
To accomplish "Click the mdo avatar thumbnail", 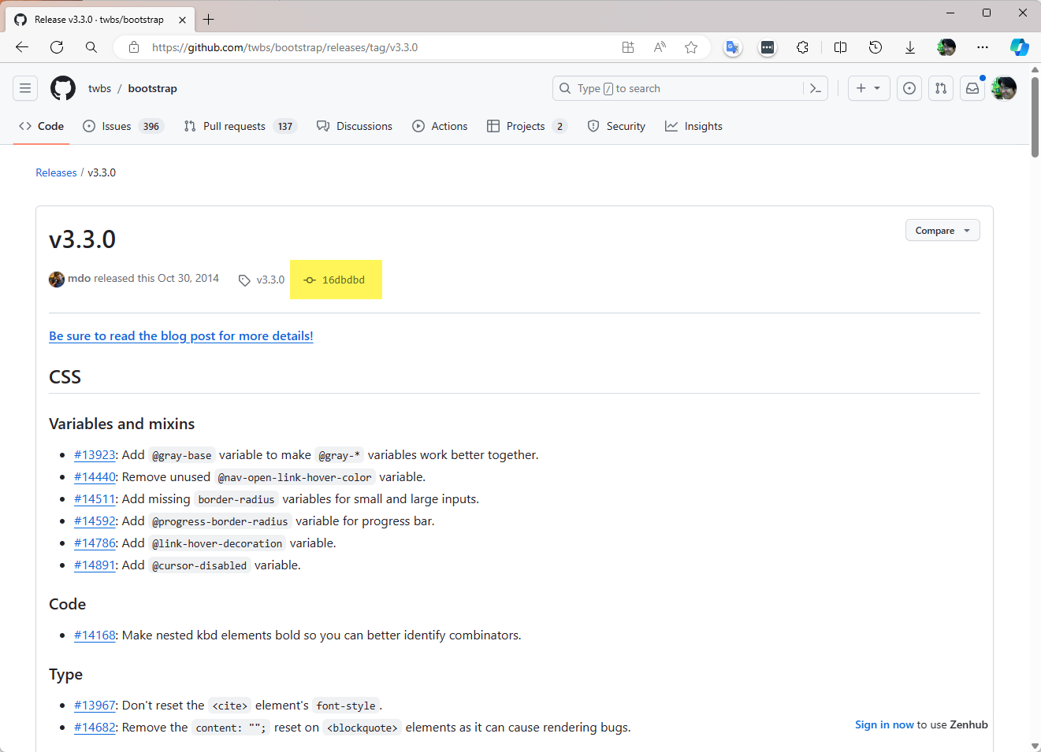I will coord(57,279).
